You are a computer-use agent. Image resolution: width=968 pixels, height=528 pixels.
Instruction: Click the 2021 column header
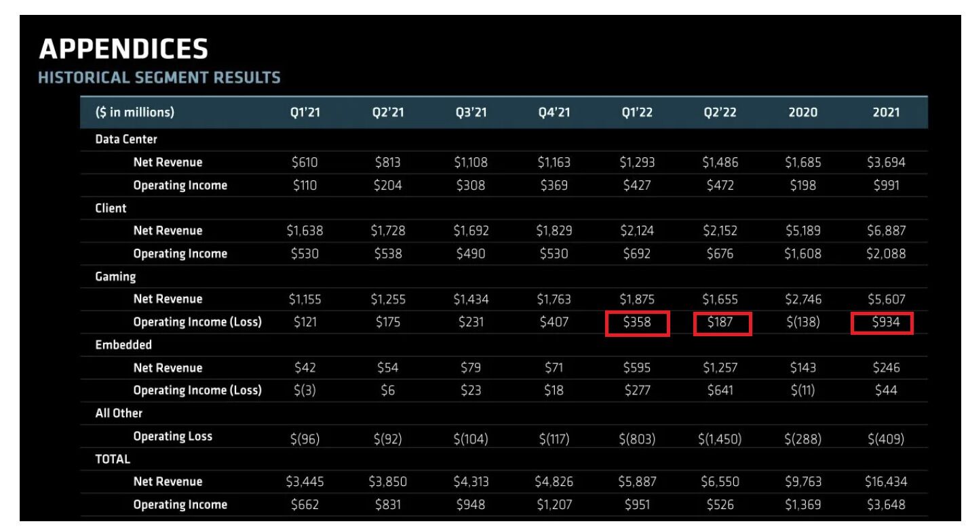click(887, 113)
